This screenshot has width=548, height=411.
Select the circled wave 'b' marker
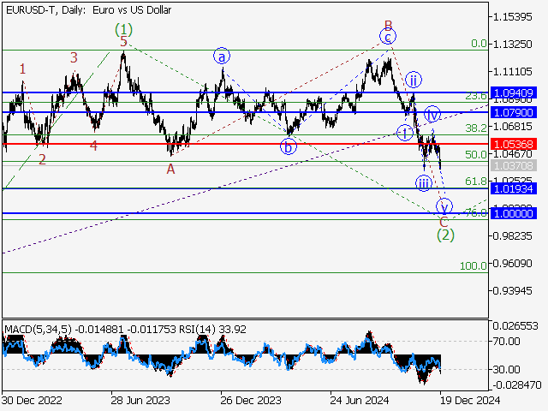pyautogui.click(x=289, y=146)
